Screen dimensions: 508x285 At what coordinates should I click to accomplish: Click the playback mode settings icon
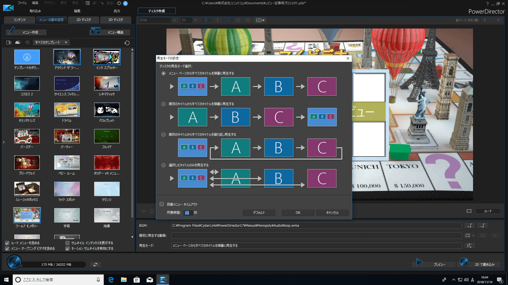[x=470, y=245]
